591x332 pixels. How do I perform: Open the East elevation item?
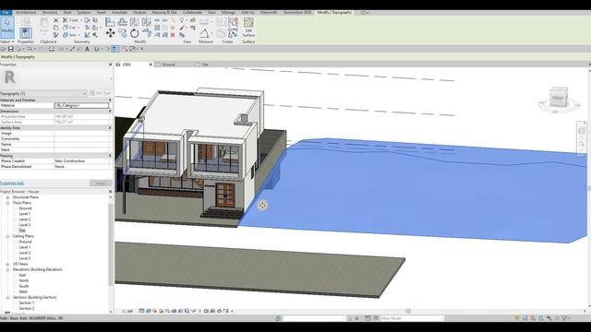[x=22, y=275]
